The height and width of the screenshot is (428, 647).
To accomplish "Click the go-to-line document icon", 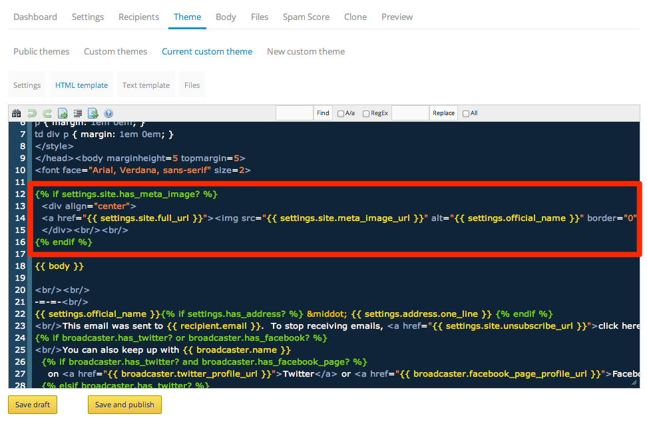I will pos(63,113).
